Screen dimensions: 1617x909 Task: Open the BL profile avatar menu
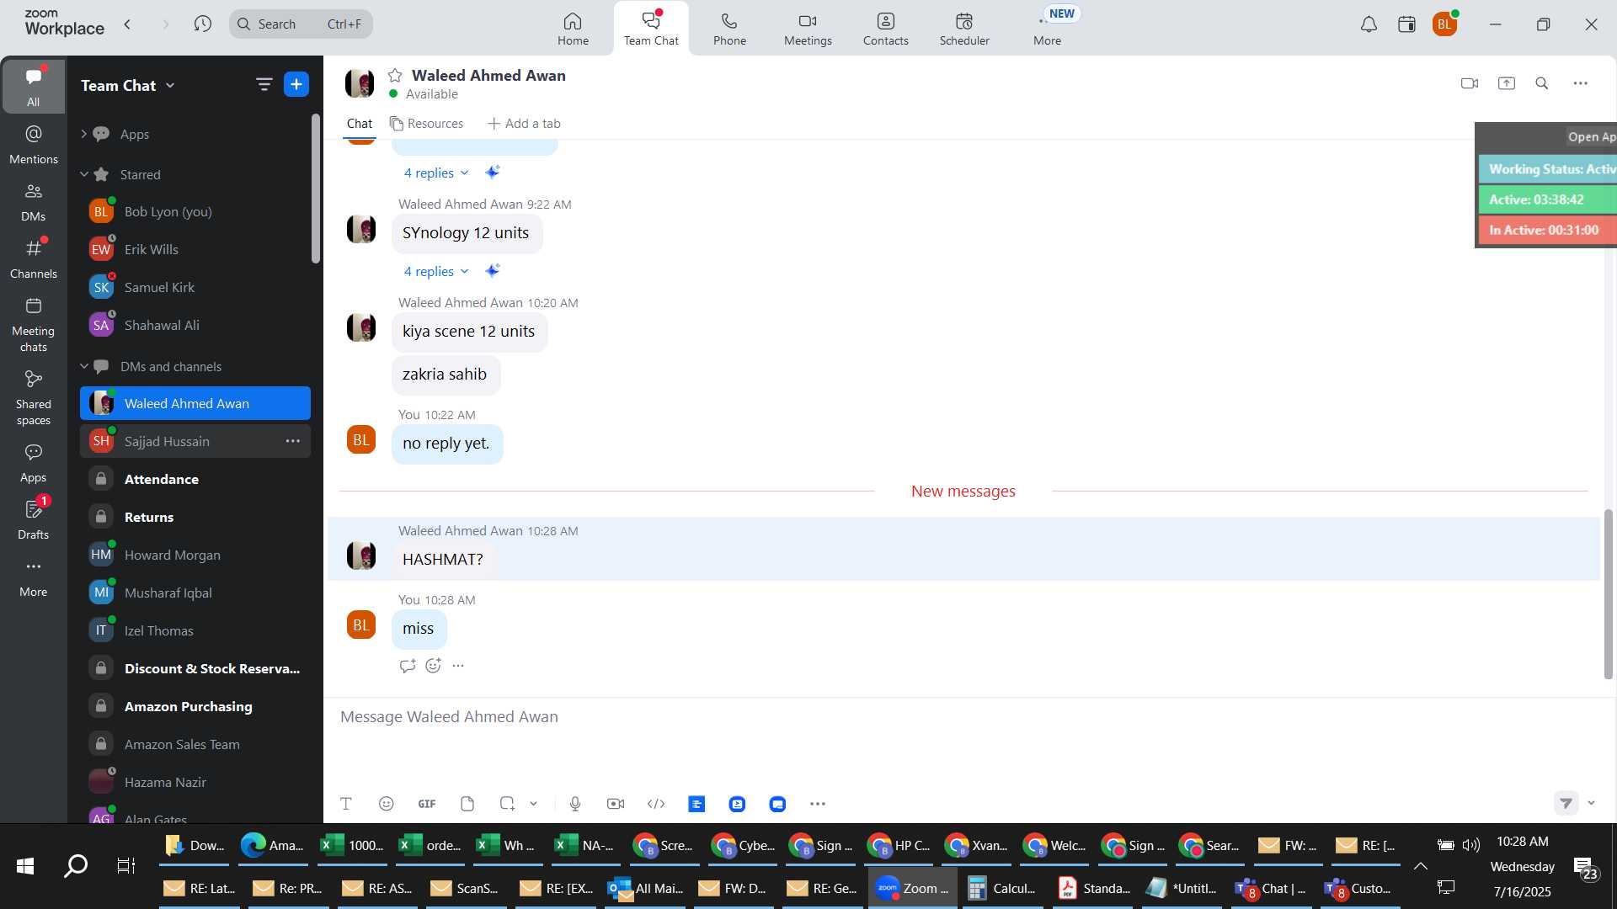(1444, 24)
